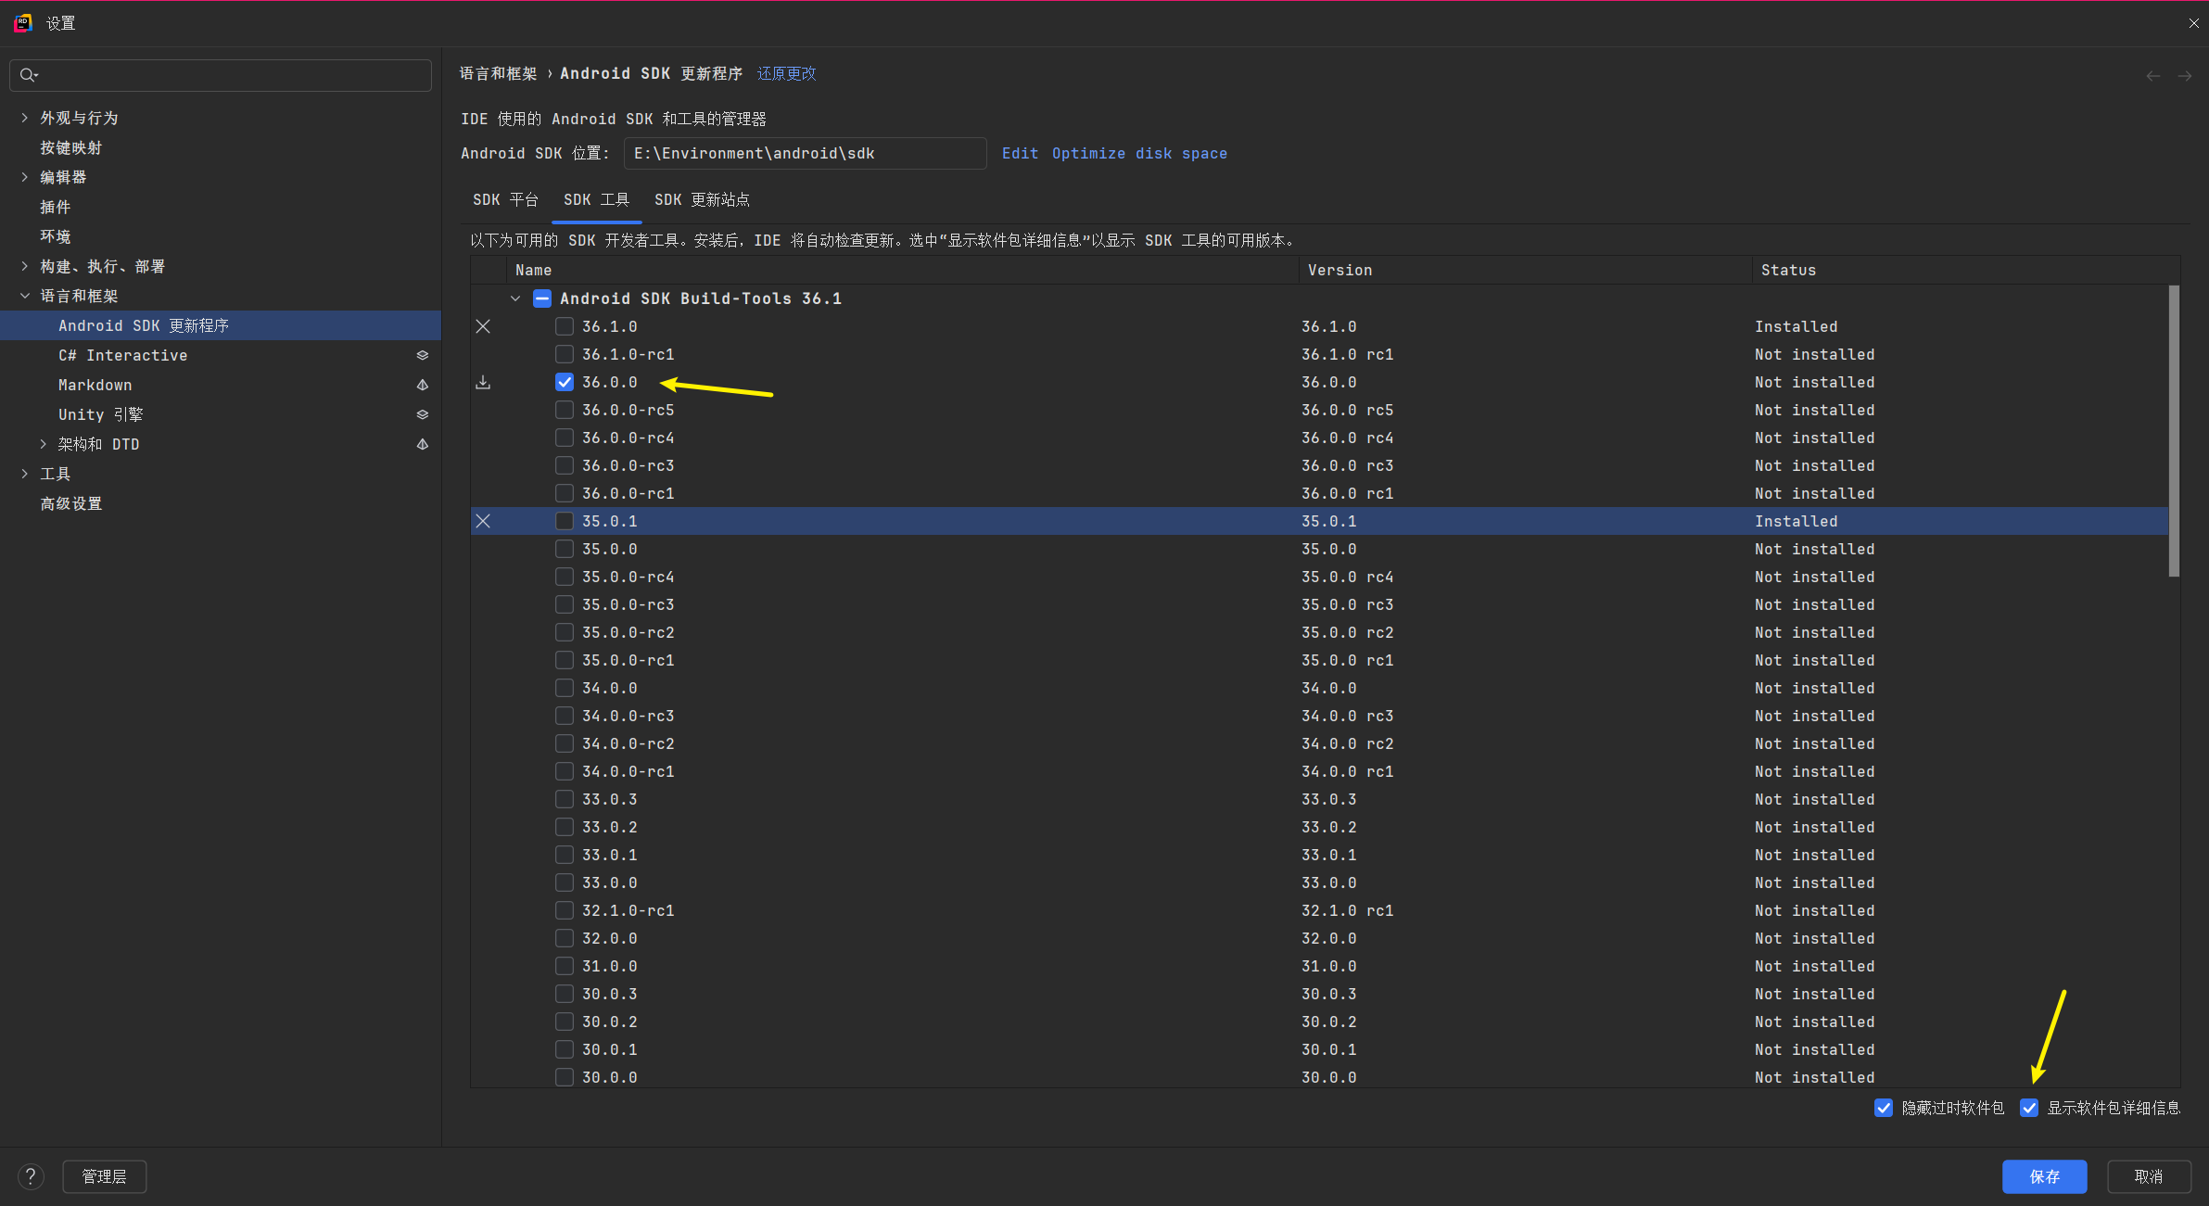Expand the 外观与行为 settings section
This screenshot has width=2209, height=1206.
pyautogui.click(x=25, y=118)
